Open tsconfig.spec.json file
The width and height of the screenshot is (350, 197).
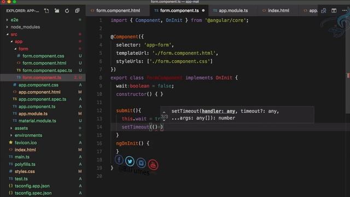[x=33, y=193]
